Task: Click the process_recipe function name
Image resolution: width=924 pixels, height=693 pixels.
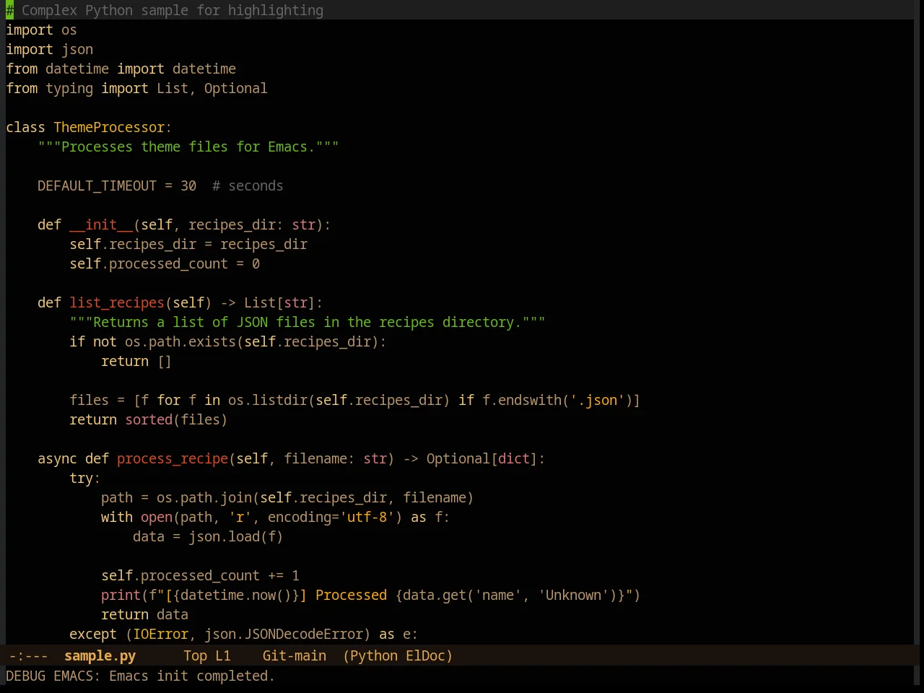Action: click(173, 458)
